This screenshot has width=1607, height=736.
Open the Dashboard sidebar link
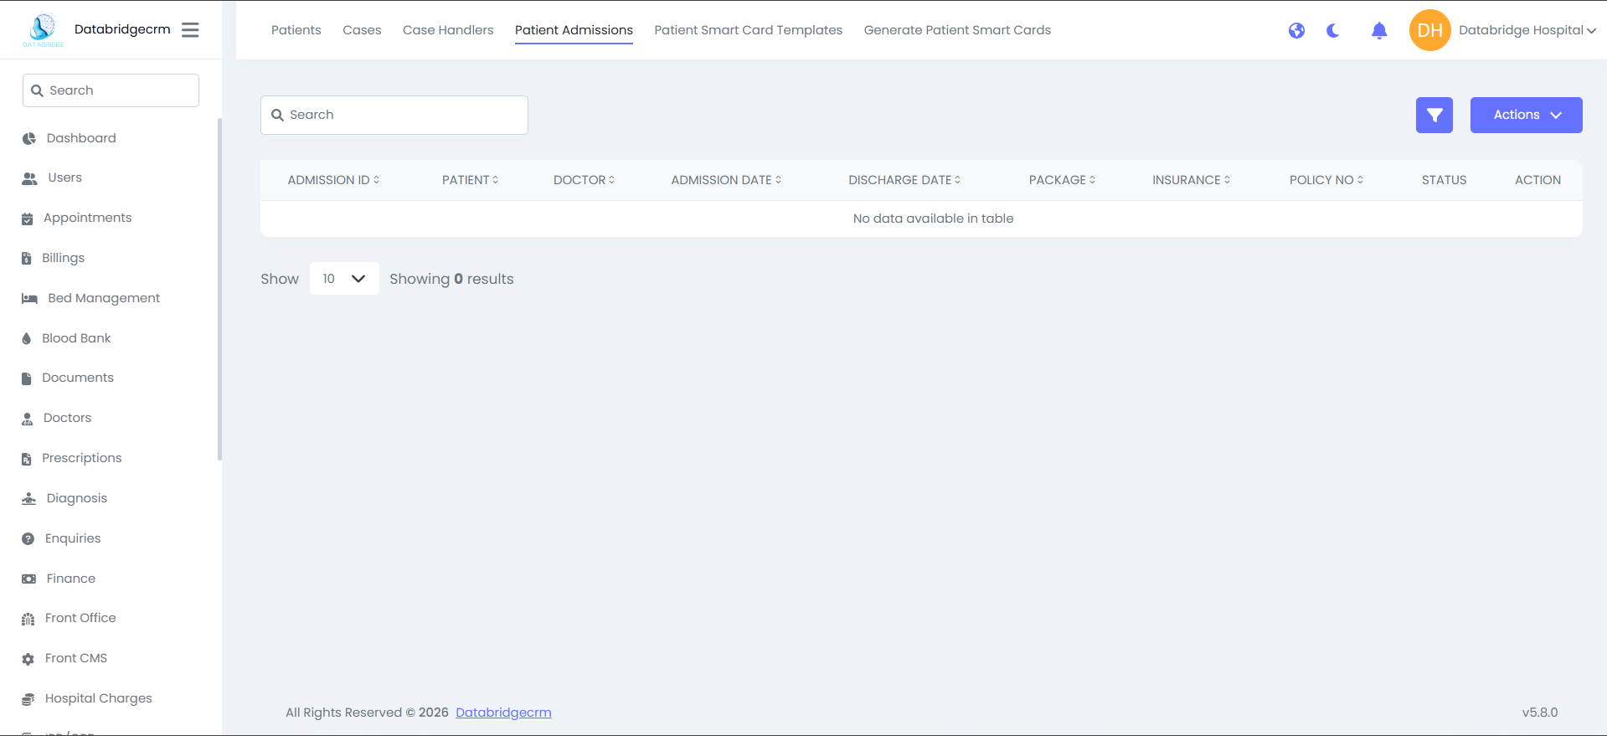(81, 138)
